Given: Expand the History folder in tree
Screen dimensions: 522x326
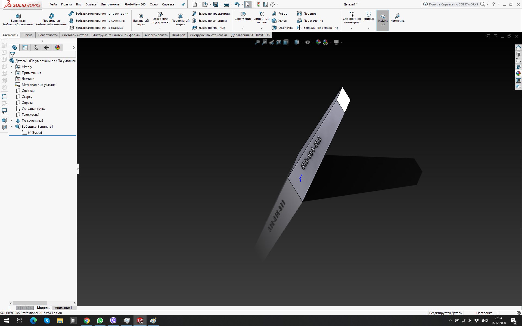Looking at the screenshot, I should click(x=11, y=67).
